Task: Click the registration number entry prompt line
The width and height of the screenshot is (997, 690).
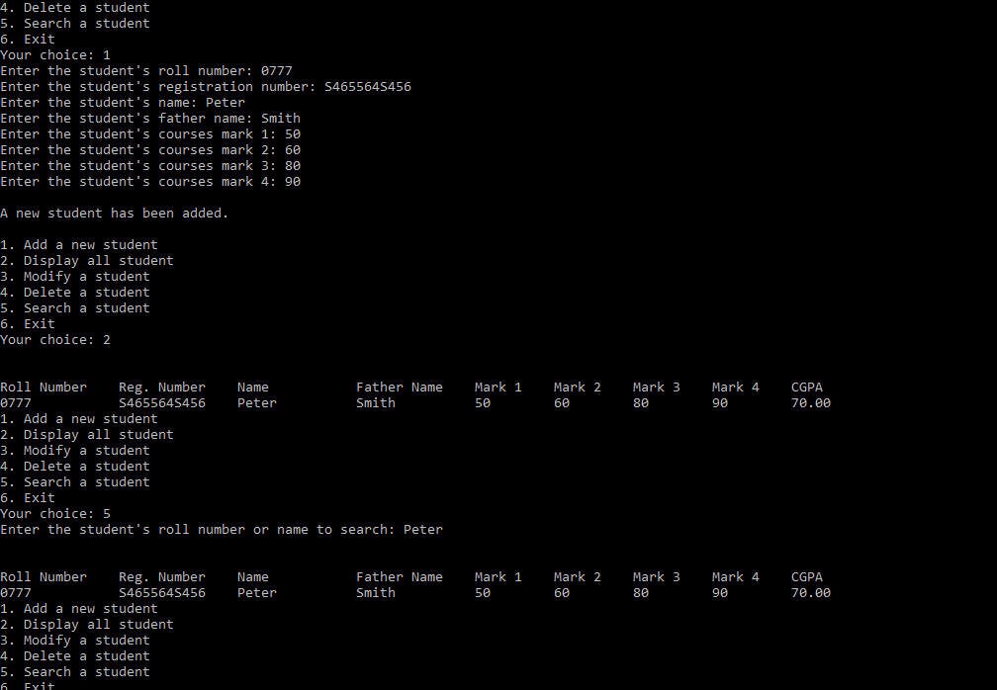Action: point(206,87)
